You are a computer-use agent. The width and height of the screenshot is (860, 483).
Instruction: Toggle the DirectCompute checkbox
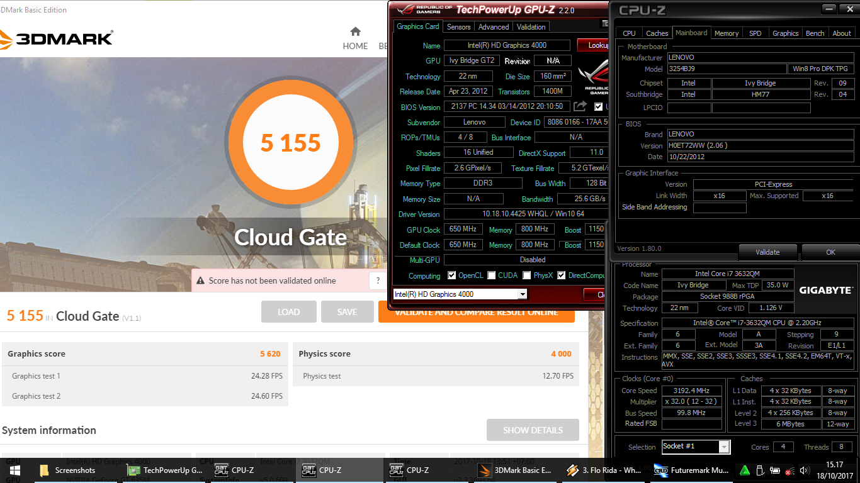click(x=561, y=275)
